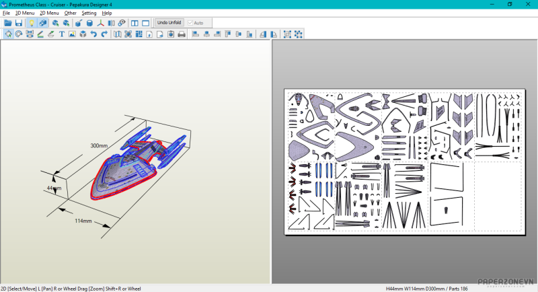Click the Open file folder icon
The height and width of the screenshot is (292, 538).
point(8,23)
